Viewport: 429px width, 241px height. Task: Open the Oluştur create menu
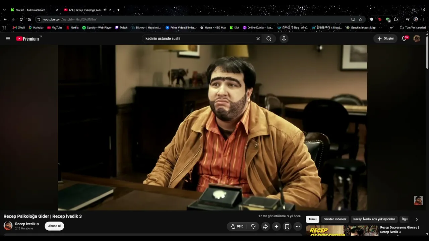click(385, 38)
